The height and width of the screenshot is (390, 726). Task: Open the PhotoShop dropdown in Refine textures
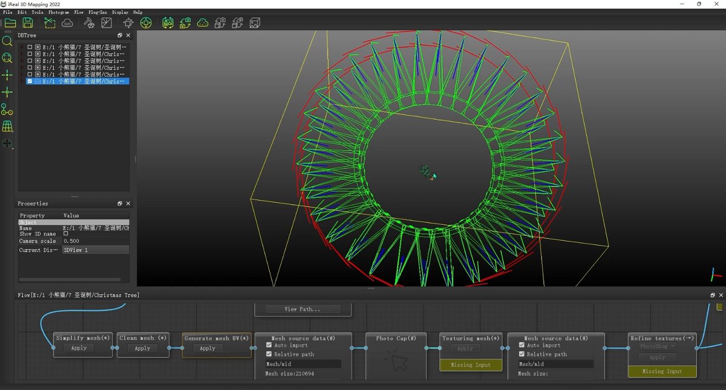pos(657,346)
